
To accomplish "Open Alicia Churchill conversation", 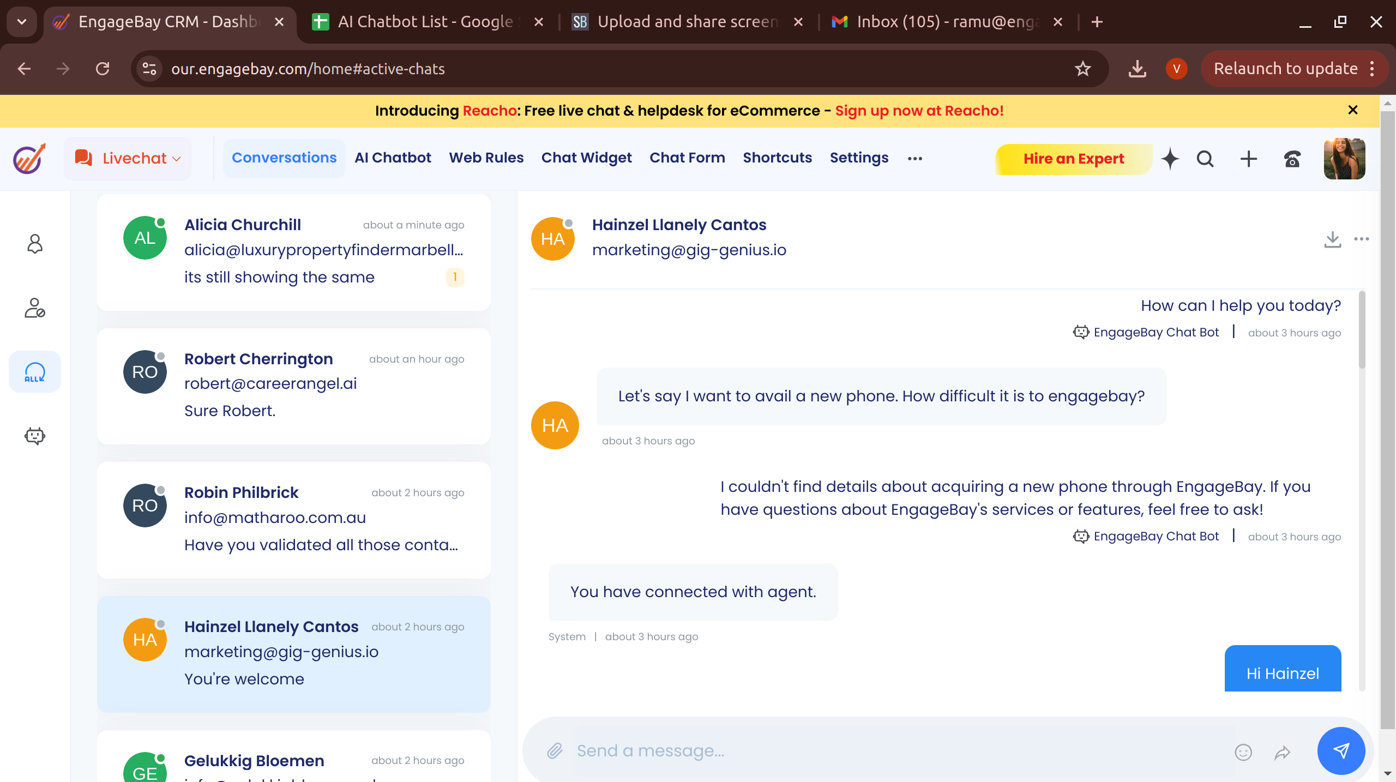I will (293, 252).
